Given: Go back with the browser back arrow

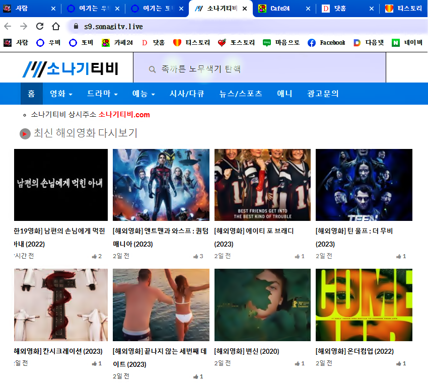Looking at the screenshot, I should pos(8,26).
